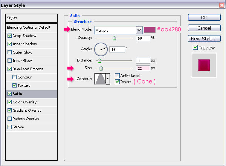
Task: Select Blending Options: Default
Action: tap(31, 28)
